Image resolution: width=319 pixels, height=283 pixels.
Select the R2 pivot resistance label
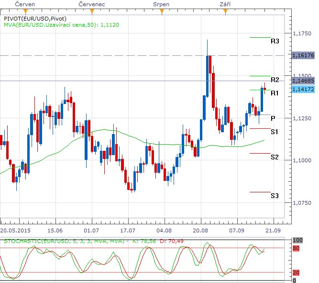(275, 80)
